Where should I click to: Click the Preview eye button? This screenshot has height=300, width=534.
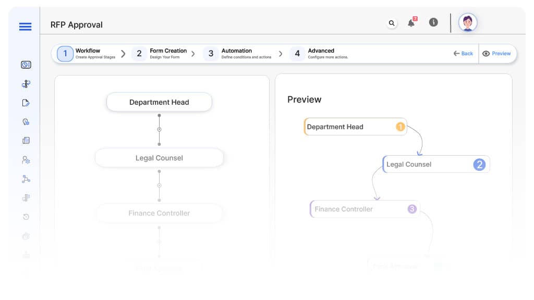tap(496, 54)
